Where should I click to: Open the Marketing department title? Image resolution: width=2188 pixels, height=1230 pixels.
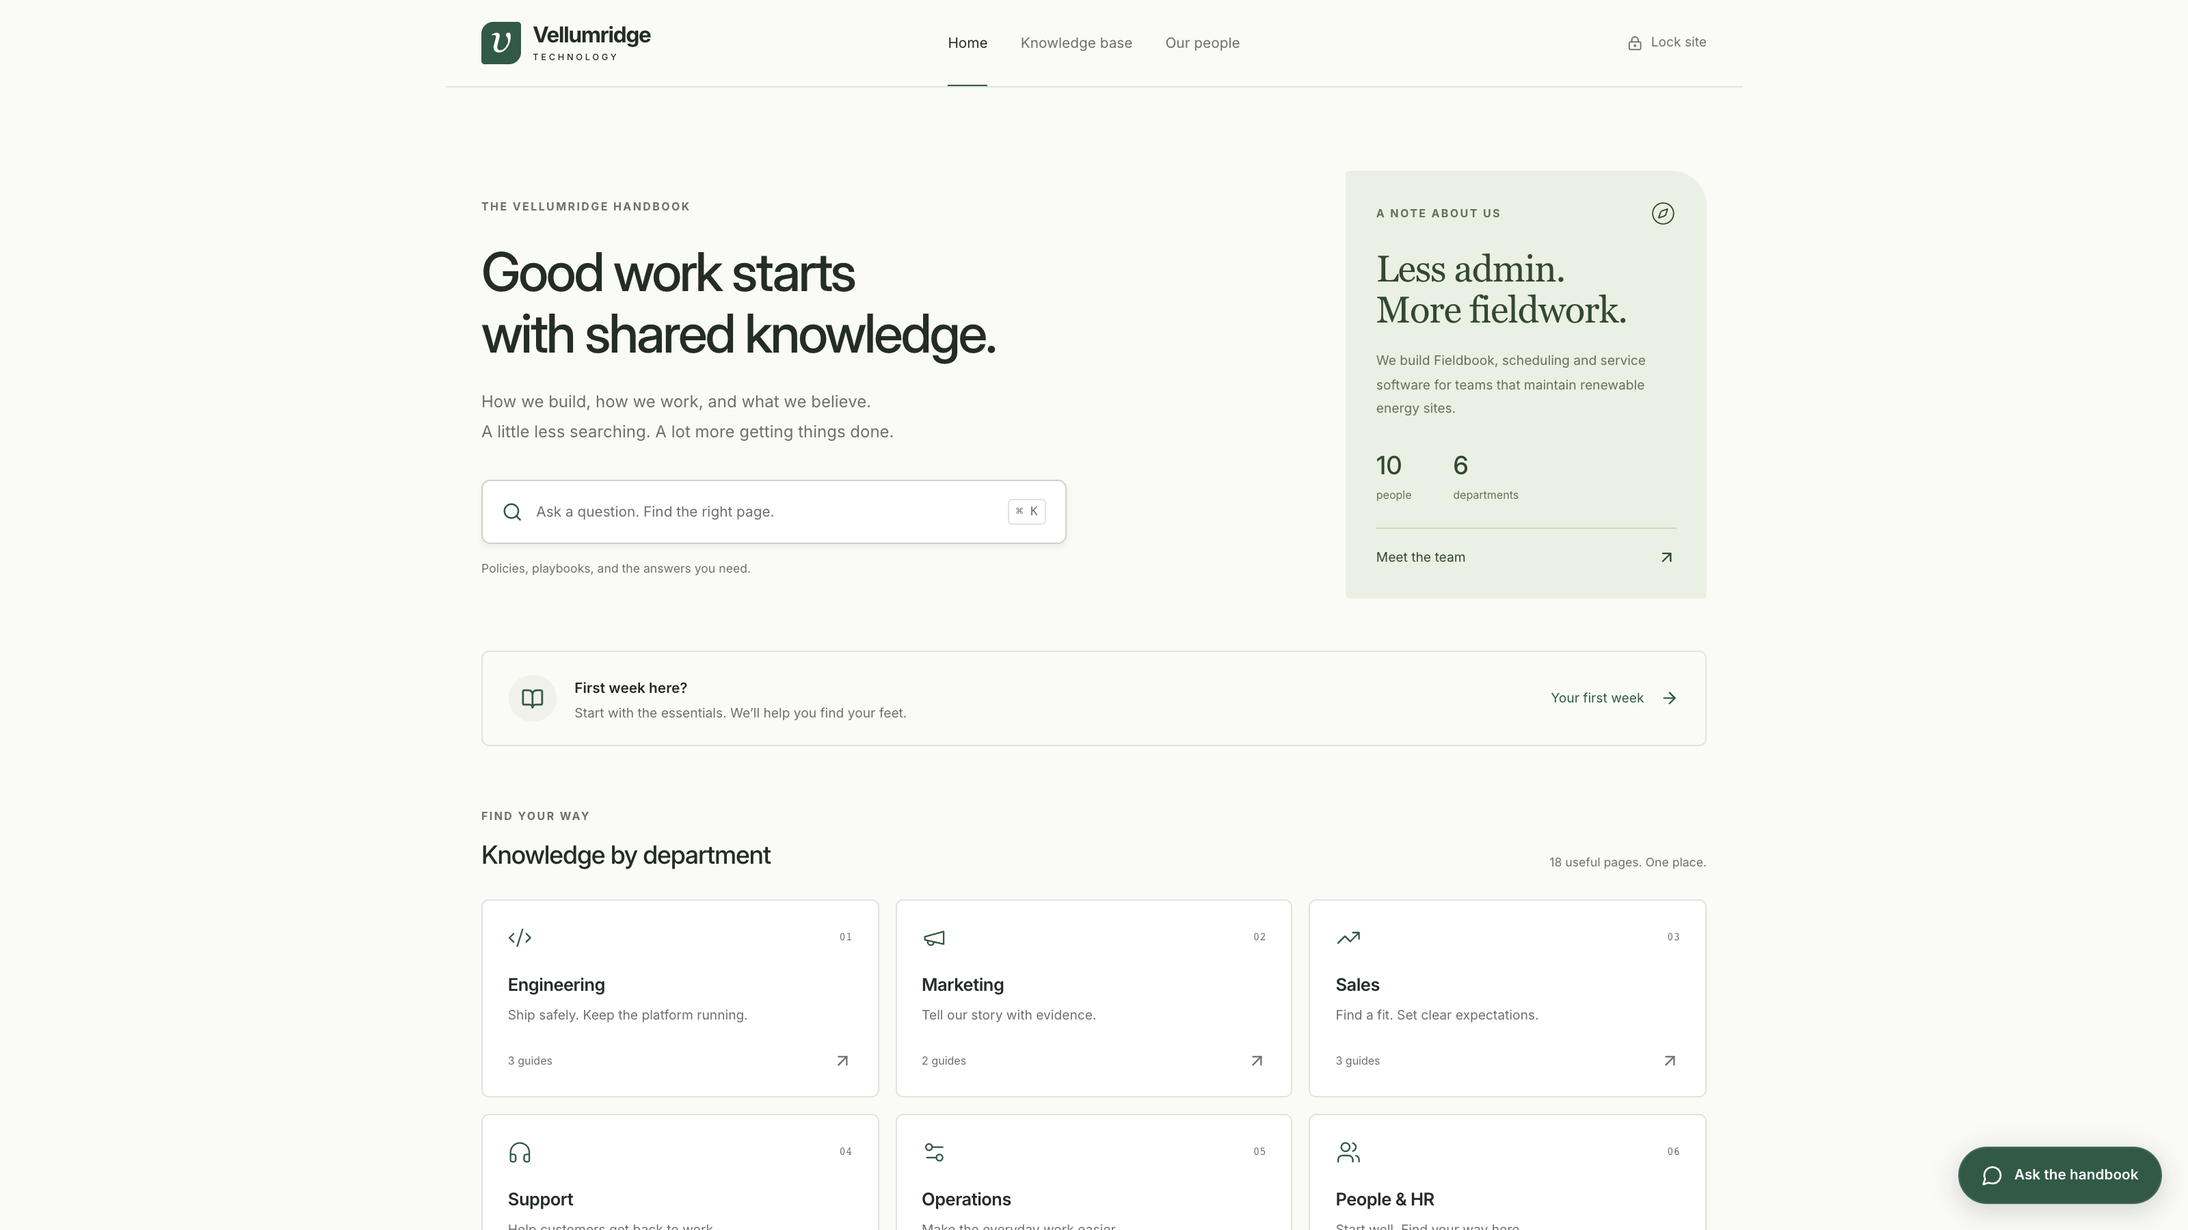[x=962, y=985]
